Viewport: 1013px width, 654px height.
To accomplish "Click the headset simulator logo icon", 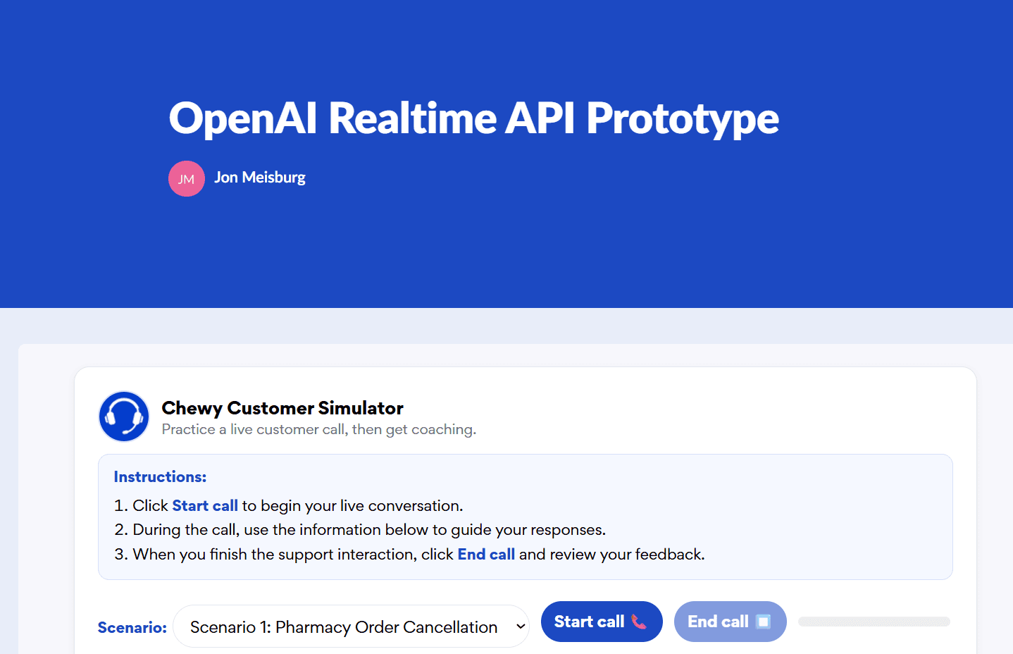I will point(124,417).
